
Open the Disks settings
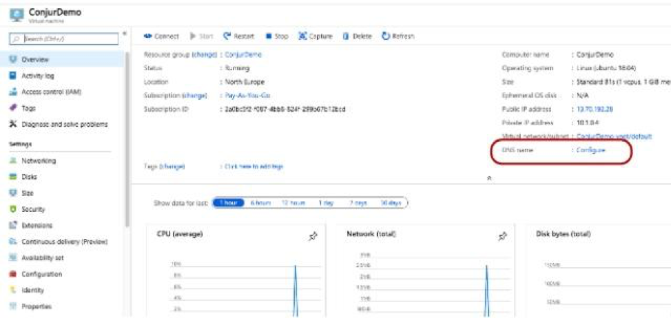[x=30, y=177]
